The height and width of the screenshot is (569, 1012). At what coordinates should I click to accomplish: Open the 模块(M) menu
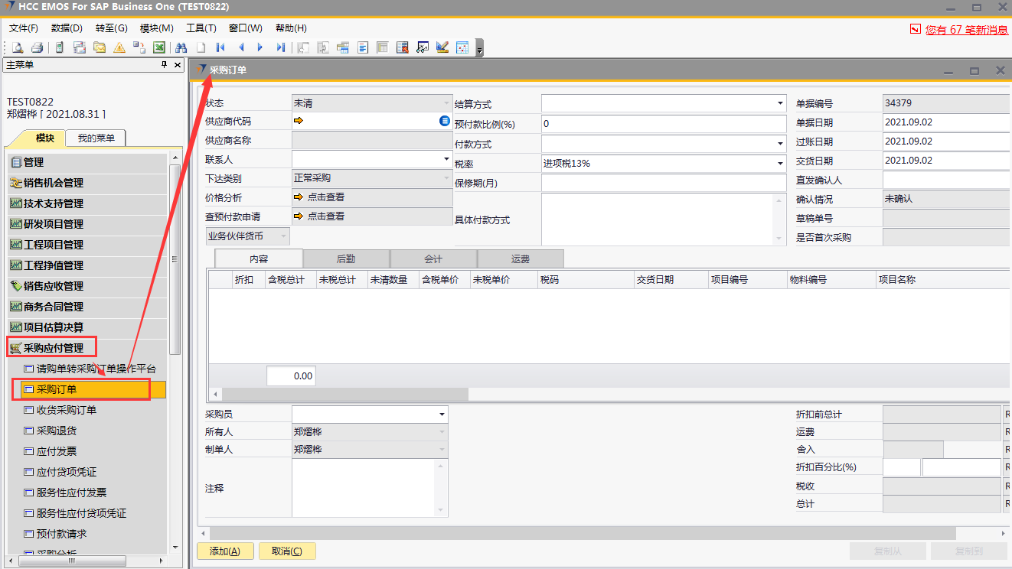tap(157, 28)
